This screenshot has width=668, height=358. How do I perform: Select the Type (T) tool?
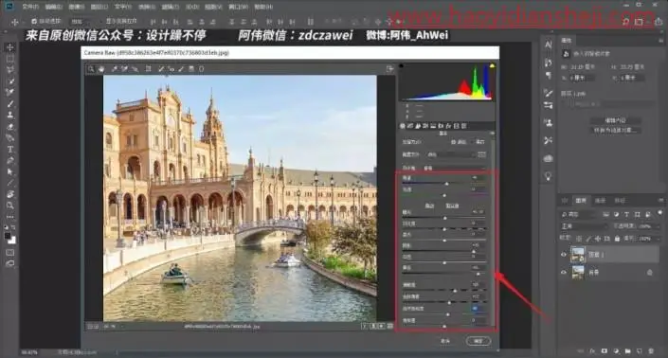coord(10,150)
